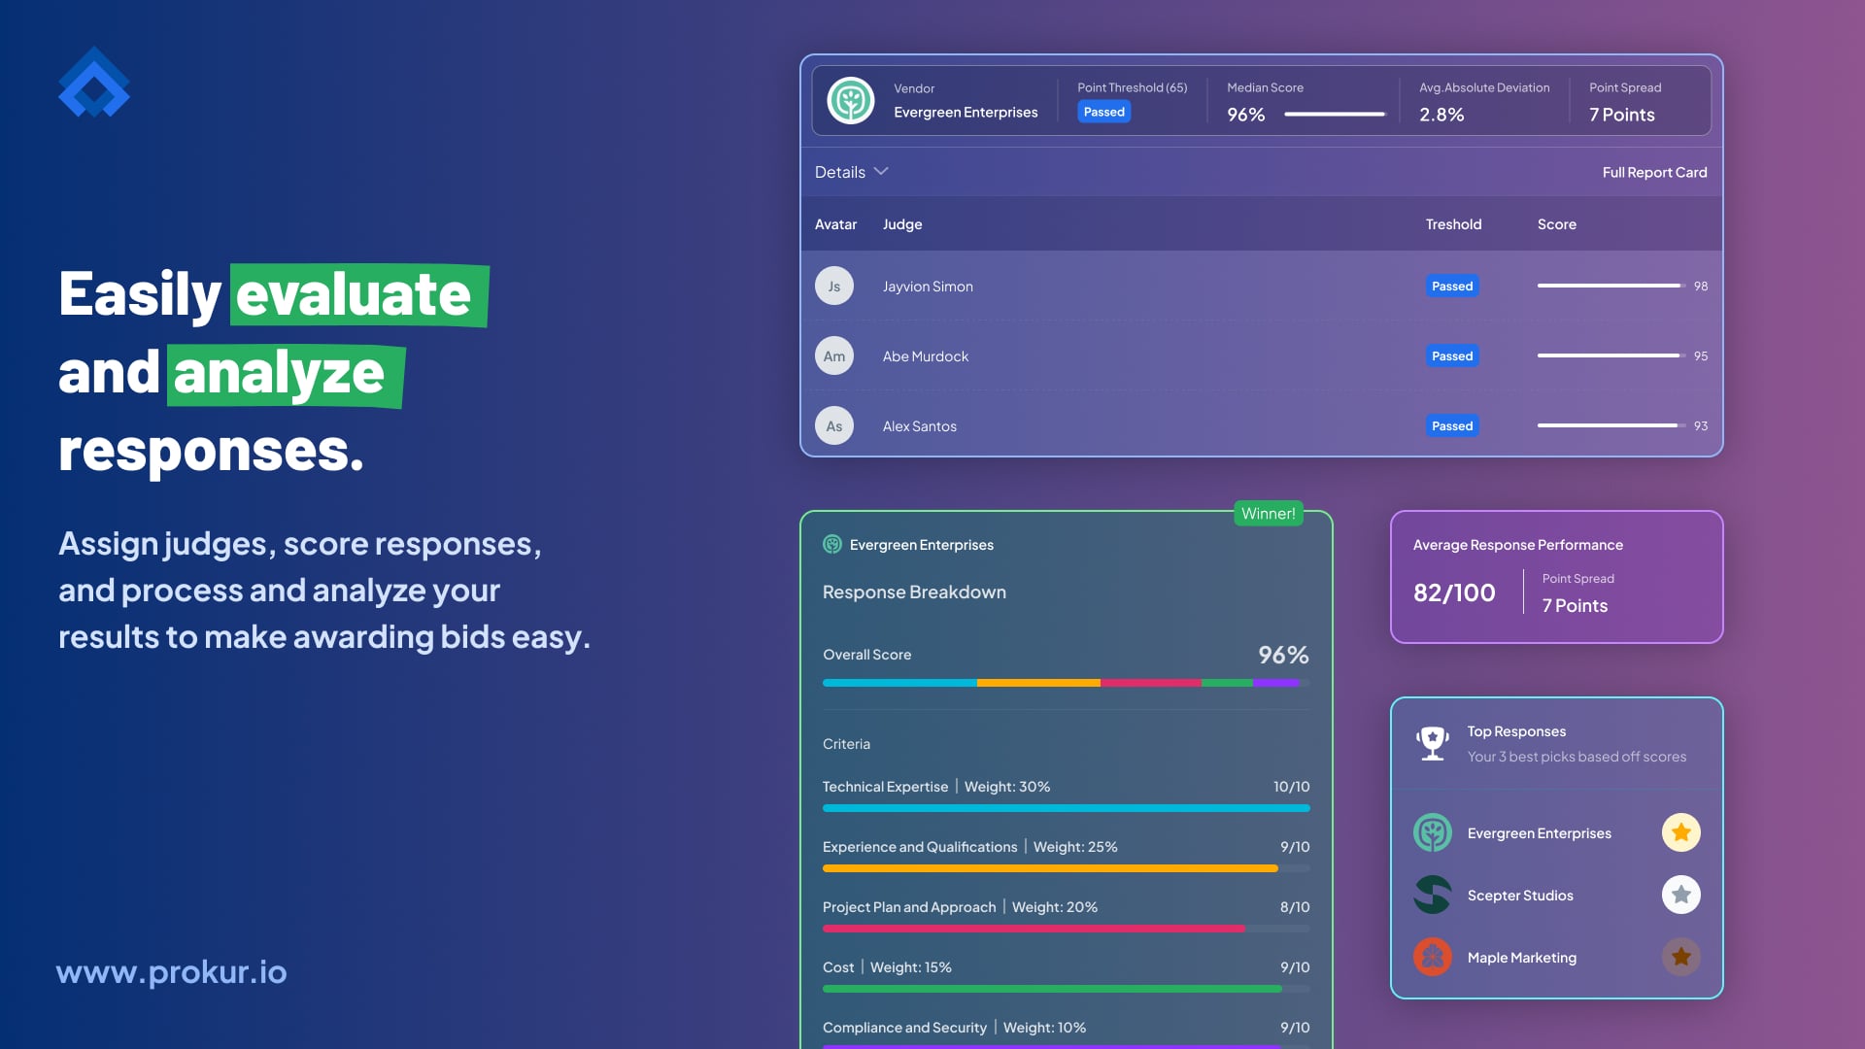Screen dimensions: 1865x1049
Task: Click the Passed badge under Point Threshold
Action: (1103, 112)
